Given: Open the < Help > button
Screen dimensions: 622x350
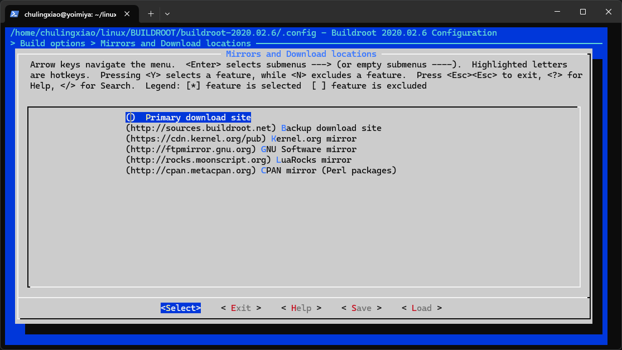Looking at the screenshot, I should [x=301, y=308].
